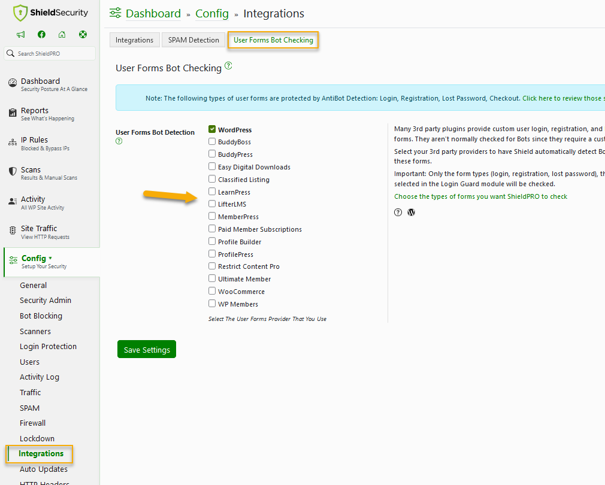Uncheck the WordPress checkbox

211,129
